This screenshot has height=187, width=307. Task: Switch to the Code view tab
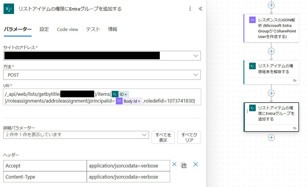coord(67,29)
